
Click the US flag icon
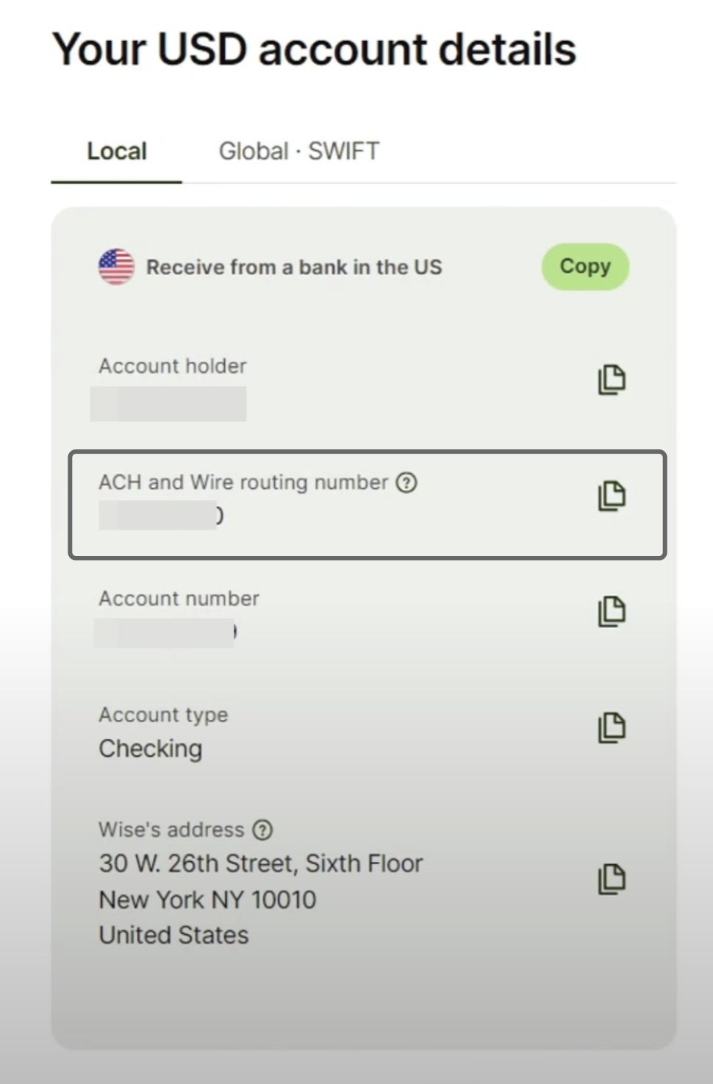pos(117,266)
